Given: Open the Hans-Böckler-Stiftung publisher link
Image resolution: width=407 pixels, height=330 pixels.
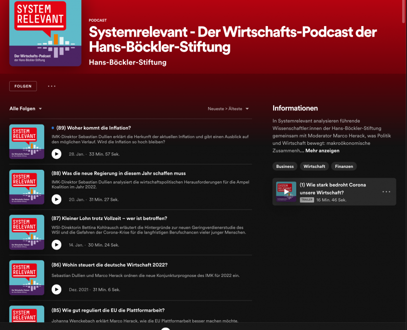Looking at the screenshot, I should (x=128, y=62).
